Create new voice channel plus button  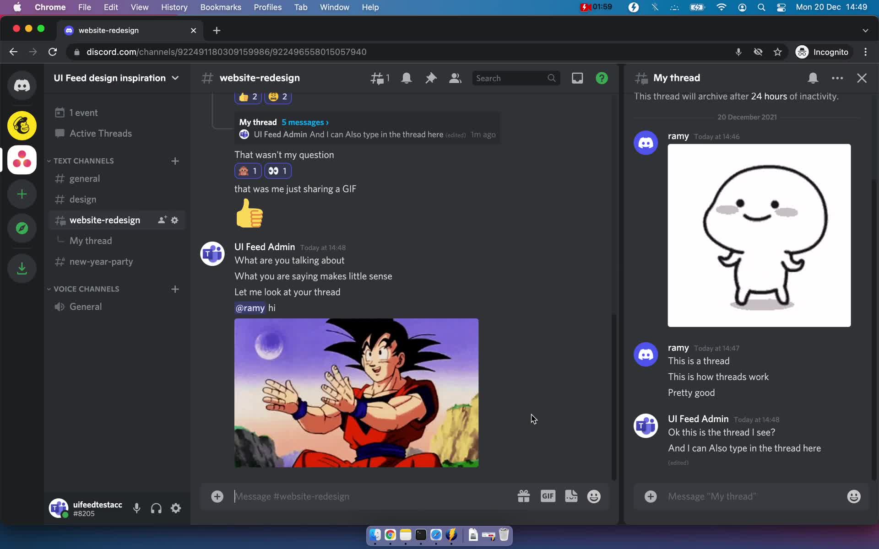(x=175, y=289)
